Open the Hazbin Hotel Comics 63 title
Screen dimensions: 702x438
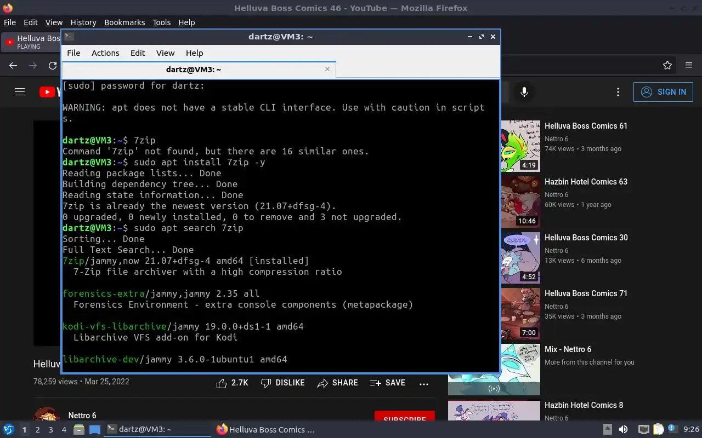point(586,182)
